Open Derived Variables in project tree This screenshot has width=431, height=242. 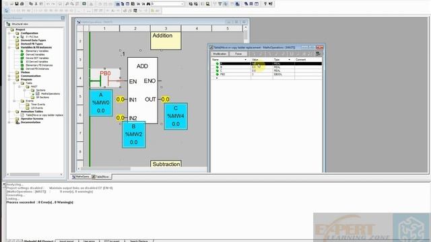click(35, 54)
